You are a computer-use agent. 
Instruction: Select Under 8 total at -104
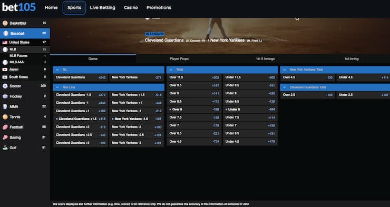[x=250, y=110]
